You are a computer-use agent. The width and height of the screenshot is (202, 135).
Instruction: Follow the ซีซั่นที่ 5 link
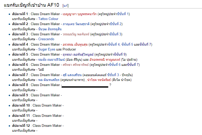[127, 45]
